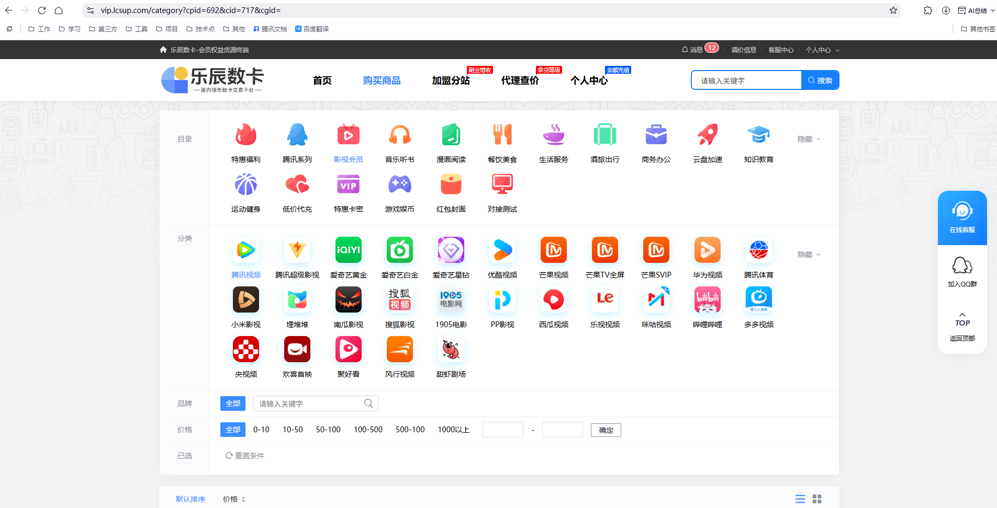Sort products by 价格

234,499
